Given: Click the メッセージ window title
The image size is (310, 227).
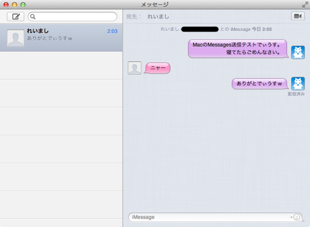Looking at the screenshot, I should point(155,4).
